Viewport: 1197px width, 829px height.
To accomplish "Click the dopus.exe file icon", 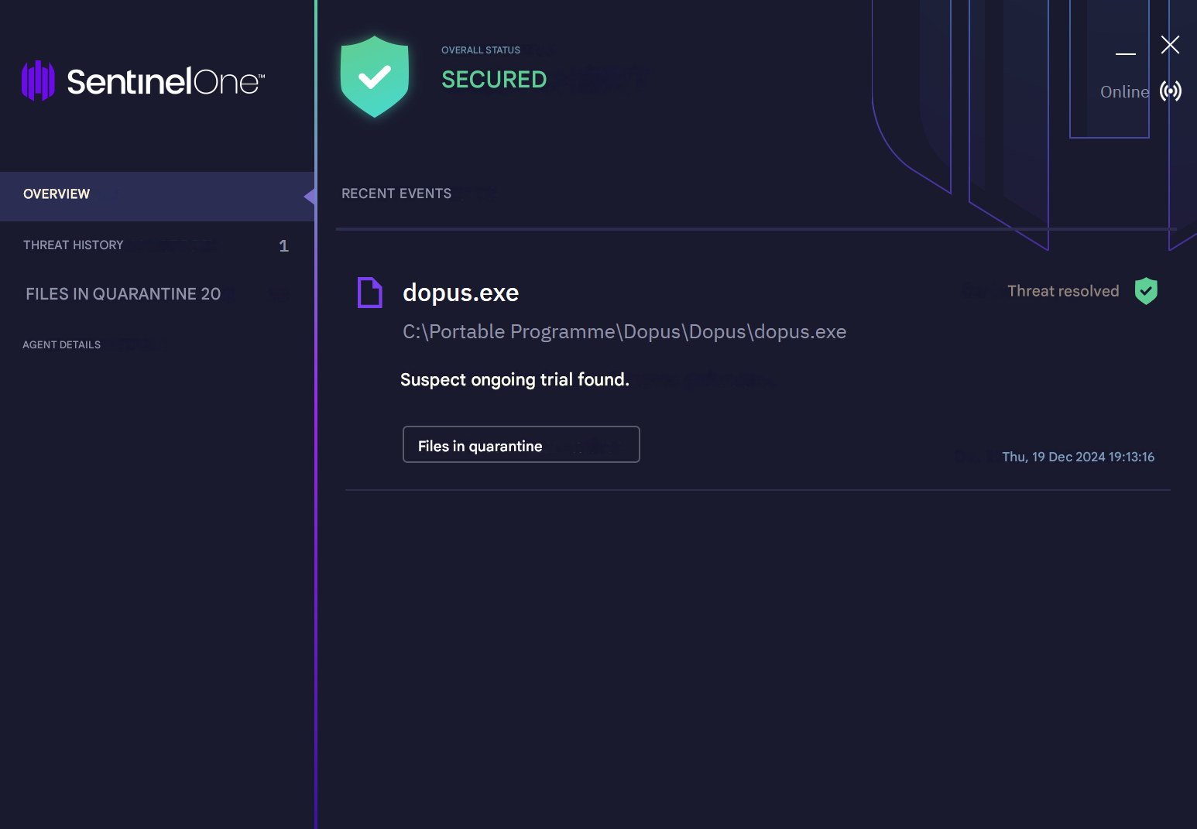I will 369,293.
